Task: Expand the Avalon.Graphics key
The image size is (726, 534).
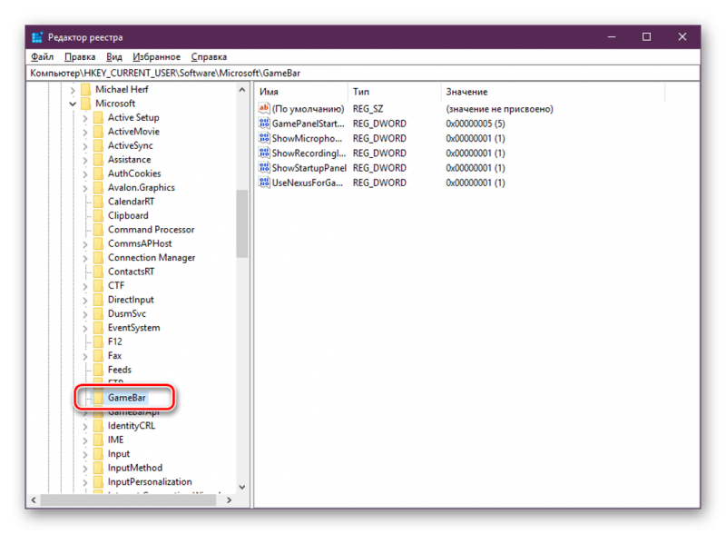Action: (85, 188)
